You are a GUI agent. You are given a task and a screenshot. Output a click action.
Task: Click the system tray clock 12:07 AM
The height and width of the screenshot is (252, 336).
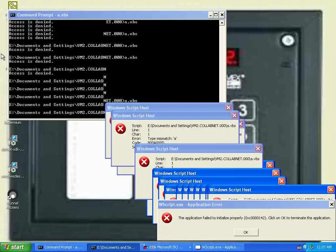point(324,247)
